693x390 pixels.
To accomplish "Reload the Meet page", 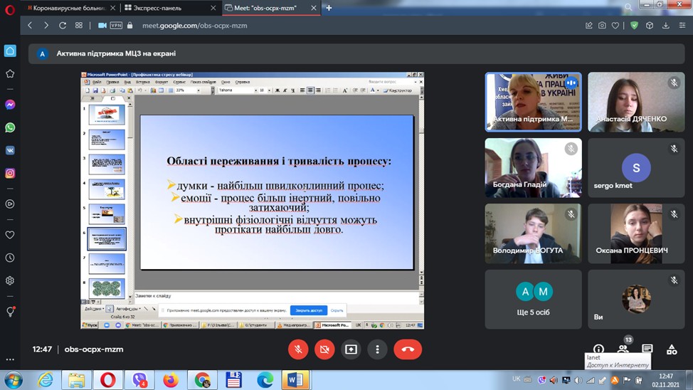I will point(63,25).
